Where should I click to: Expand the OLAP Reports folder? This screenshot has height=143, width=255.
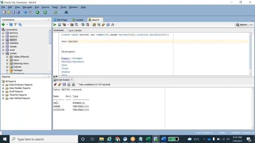[x=3, y=91]
